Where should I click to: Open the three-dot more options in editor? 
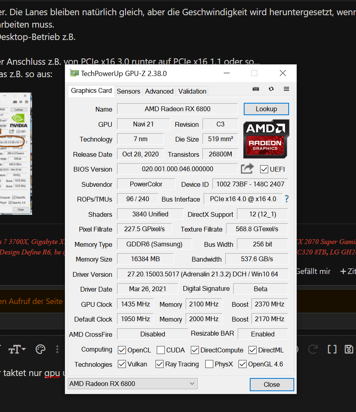pos(57,350)
